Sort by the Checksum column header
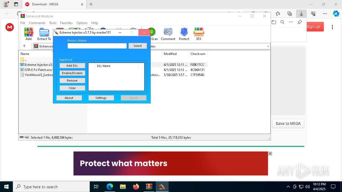The image size is (342, 192). (198, 54)
